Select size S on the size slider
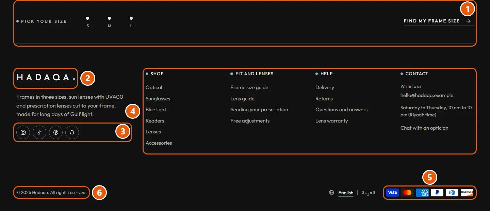This screenshot has height=211, width=490. coord(88,22)
